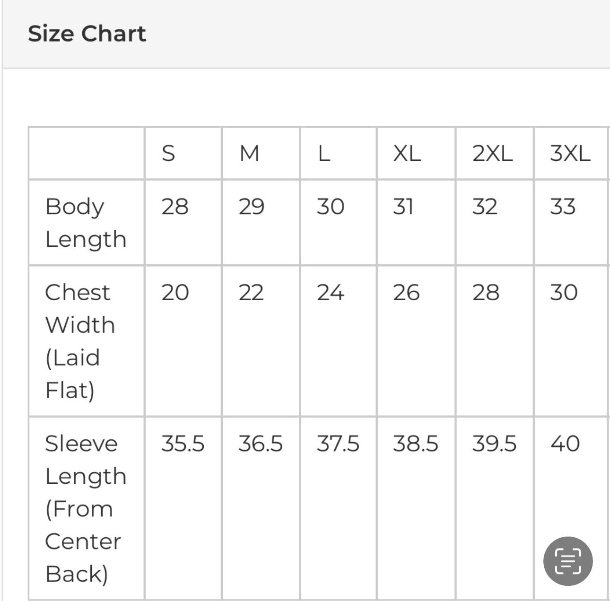
Task: Select the S size column header
Action: click(168, 153)
